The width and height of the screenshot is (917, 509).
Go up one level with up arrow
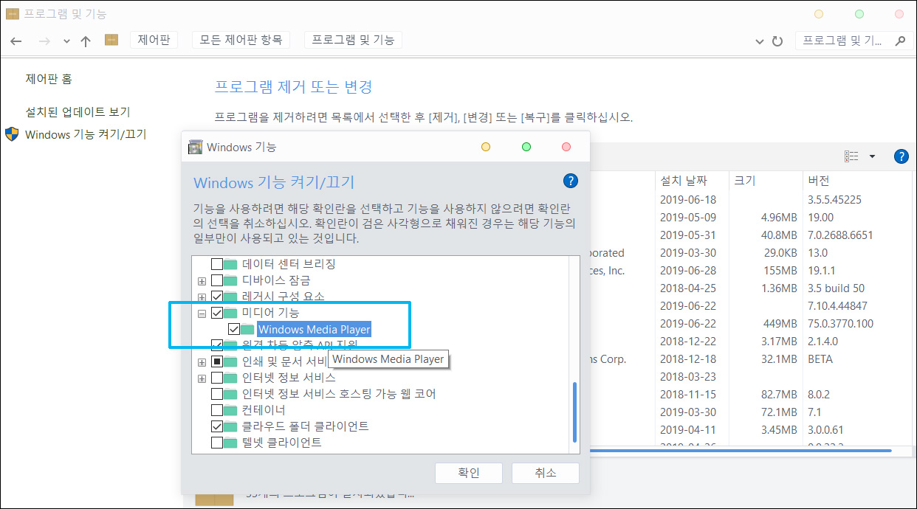(86, 41)
